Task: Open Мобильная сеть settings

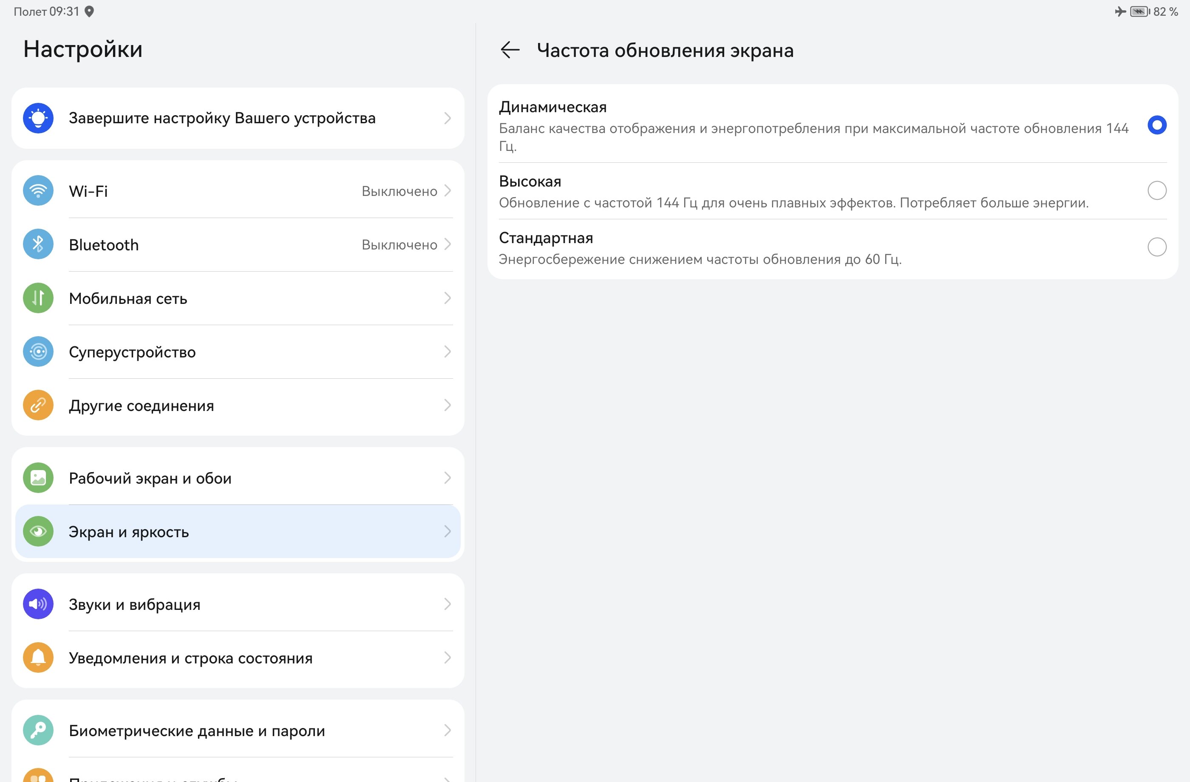Action: (x=238, y=298)
